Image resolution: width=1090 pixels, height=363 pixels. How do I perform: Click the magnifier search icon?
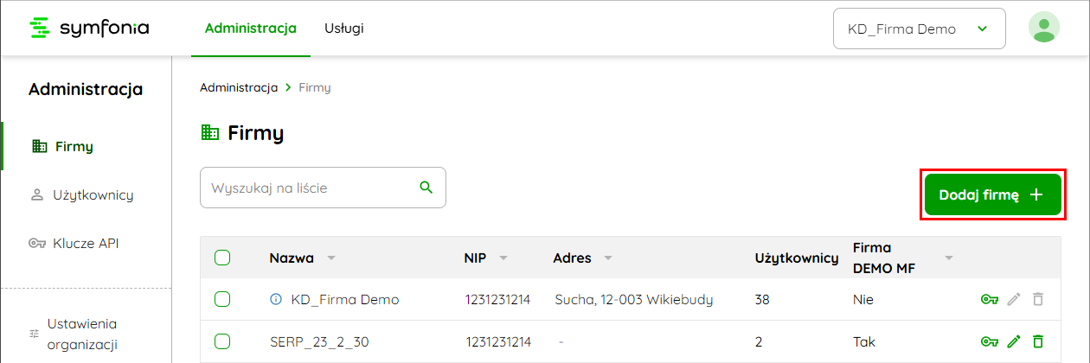point(426,187)
